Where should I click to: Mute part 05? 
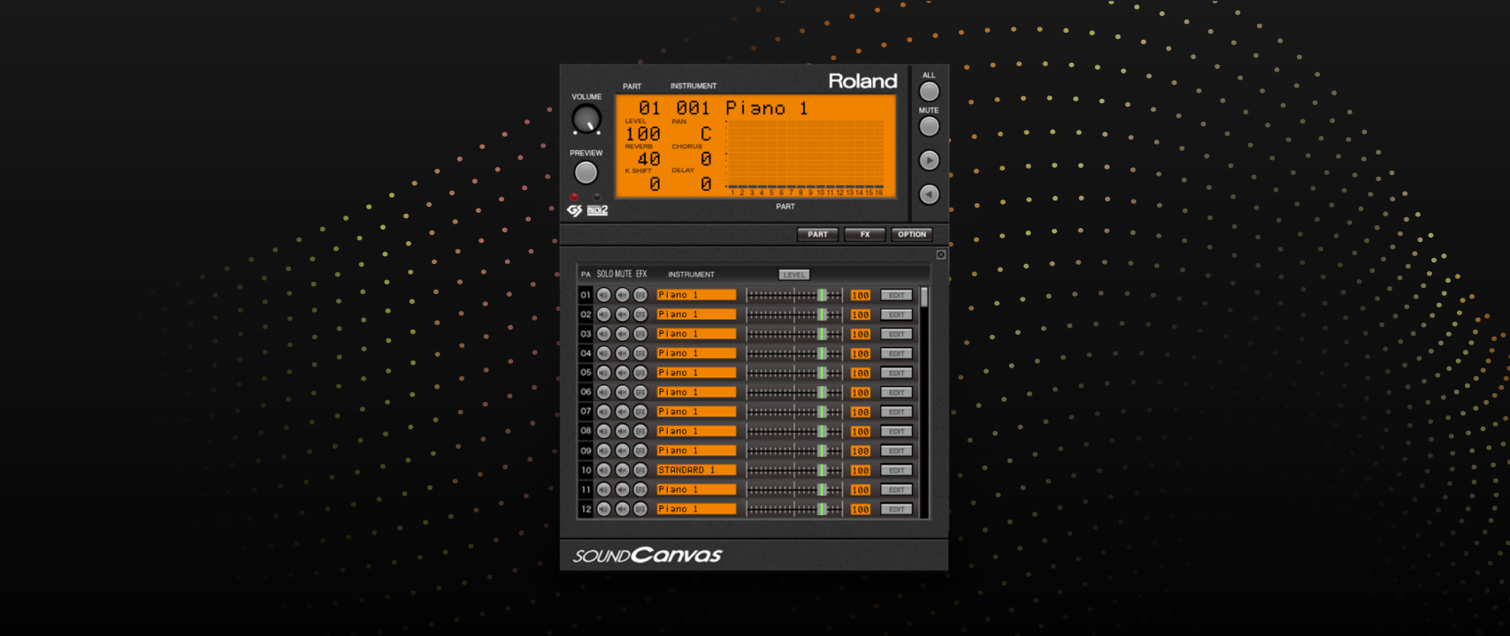(623, 373)
